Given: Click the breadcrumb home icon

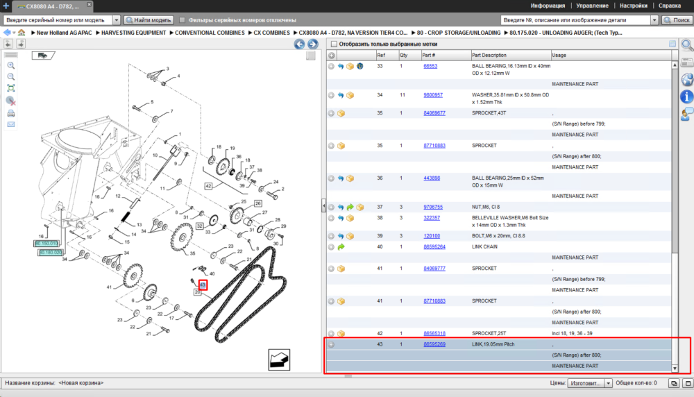Looking at the screenshot, I should coord(22,33).
